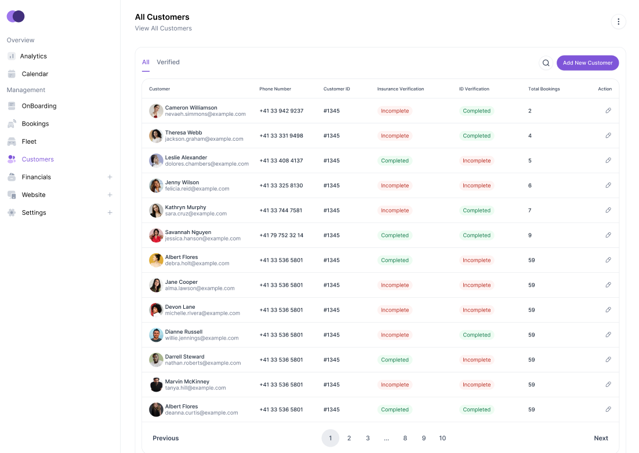Expand the Financials submenu plus
This screenshot has width=639, height=453.
click(x=110, y=177)
